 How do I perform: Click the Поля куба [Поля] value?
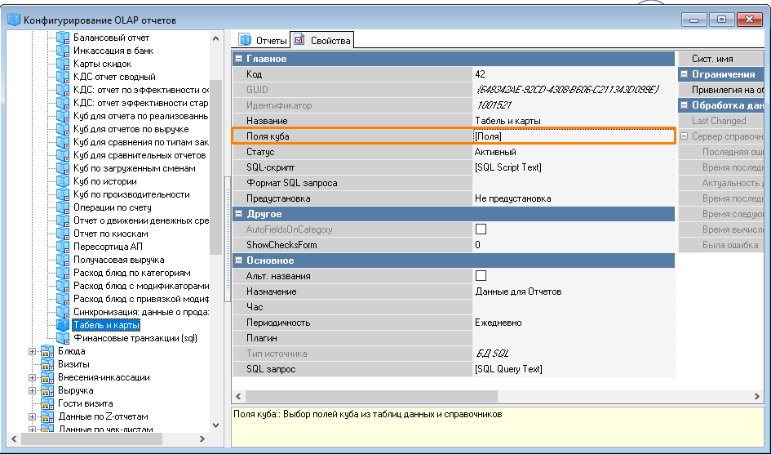coord(573,136)
